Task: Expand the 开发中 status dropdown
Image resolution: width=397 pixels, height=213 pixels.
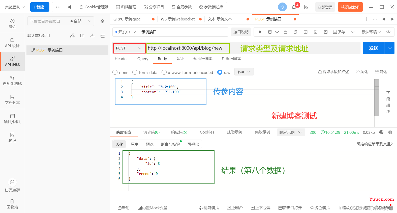Action: point(125,32)
